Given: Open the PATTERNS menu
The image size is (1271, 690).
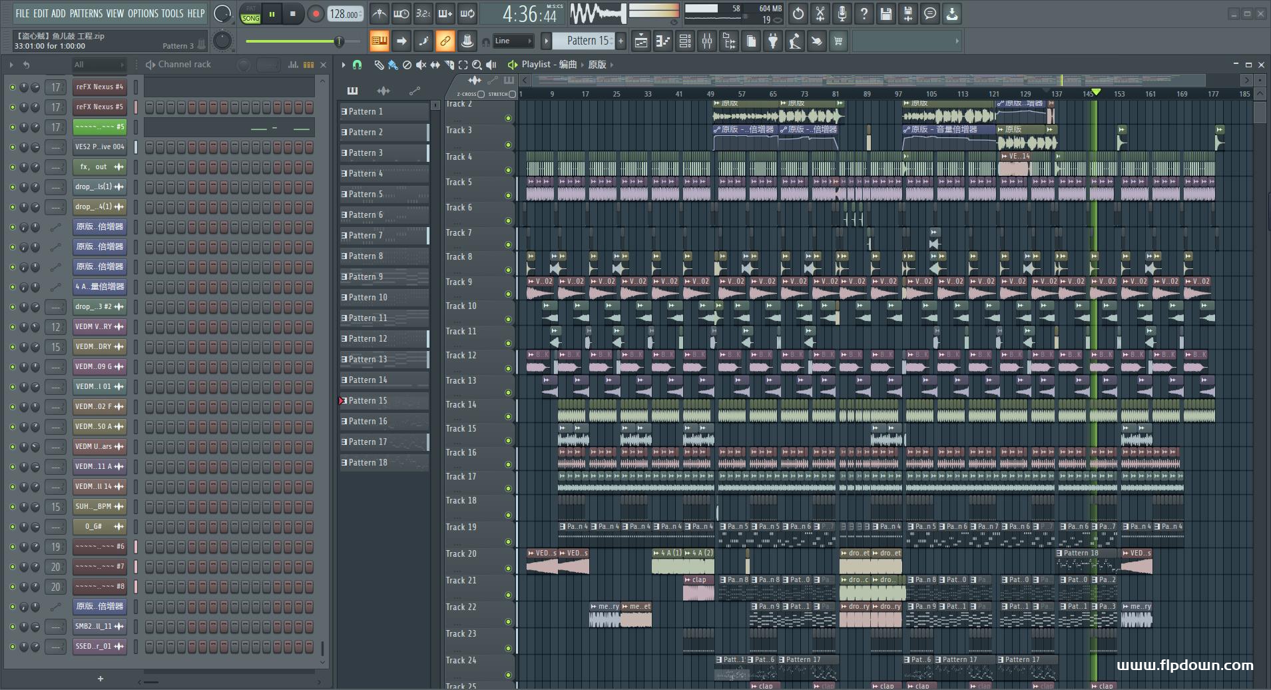Looking at the screenshot, I should tap(86, 13).
